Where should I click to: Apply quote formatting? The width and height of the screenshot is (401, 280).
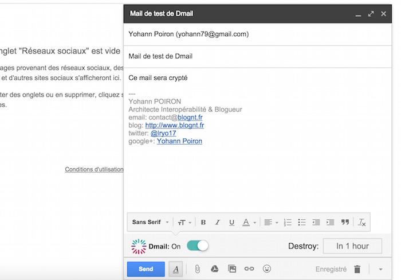tap(345, 222)
